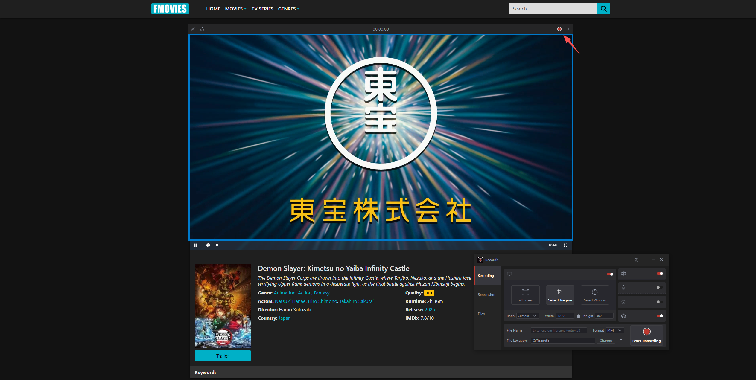Click the video progress bar
This screenshot has width=756, height=380.
point(378,245)
